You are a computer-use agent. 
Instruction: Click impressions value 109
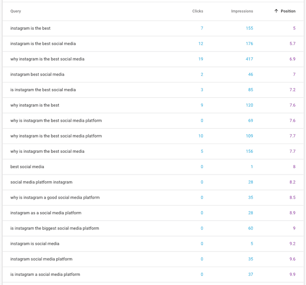click(249, 136)
